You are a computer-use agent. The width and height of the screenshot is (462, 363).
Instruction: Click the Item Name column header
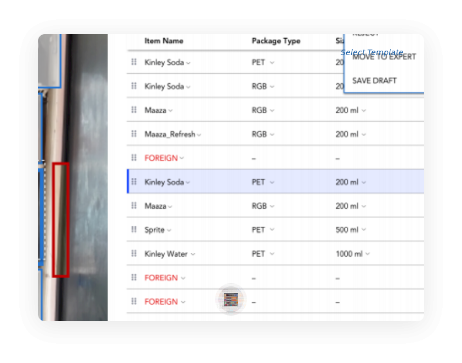(x=164, y=41)
